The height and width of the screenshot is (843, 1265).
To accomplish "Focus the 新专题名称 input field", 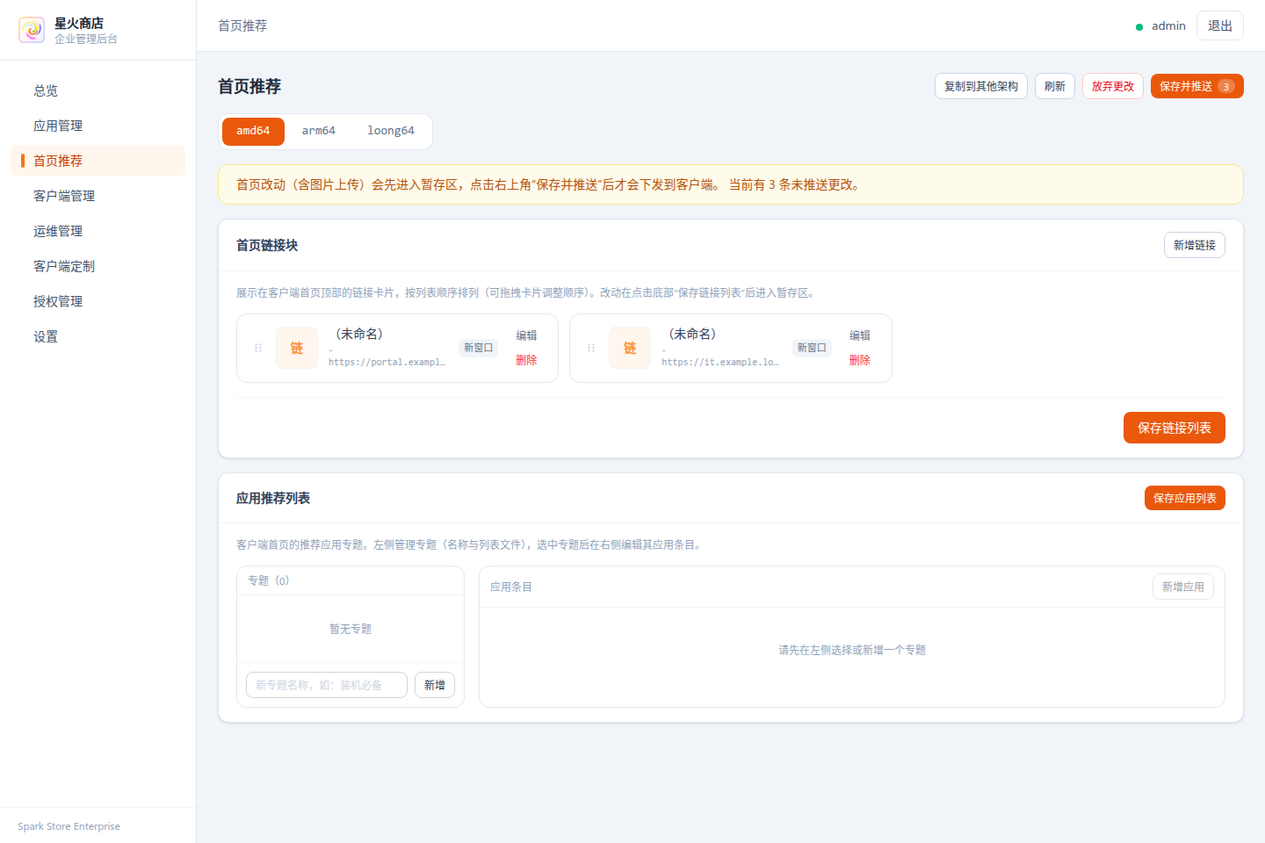I will click(x=327, y=685).
